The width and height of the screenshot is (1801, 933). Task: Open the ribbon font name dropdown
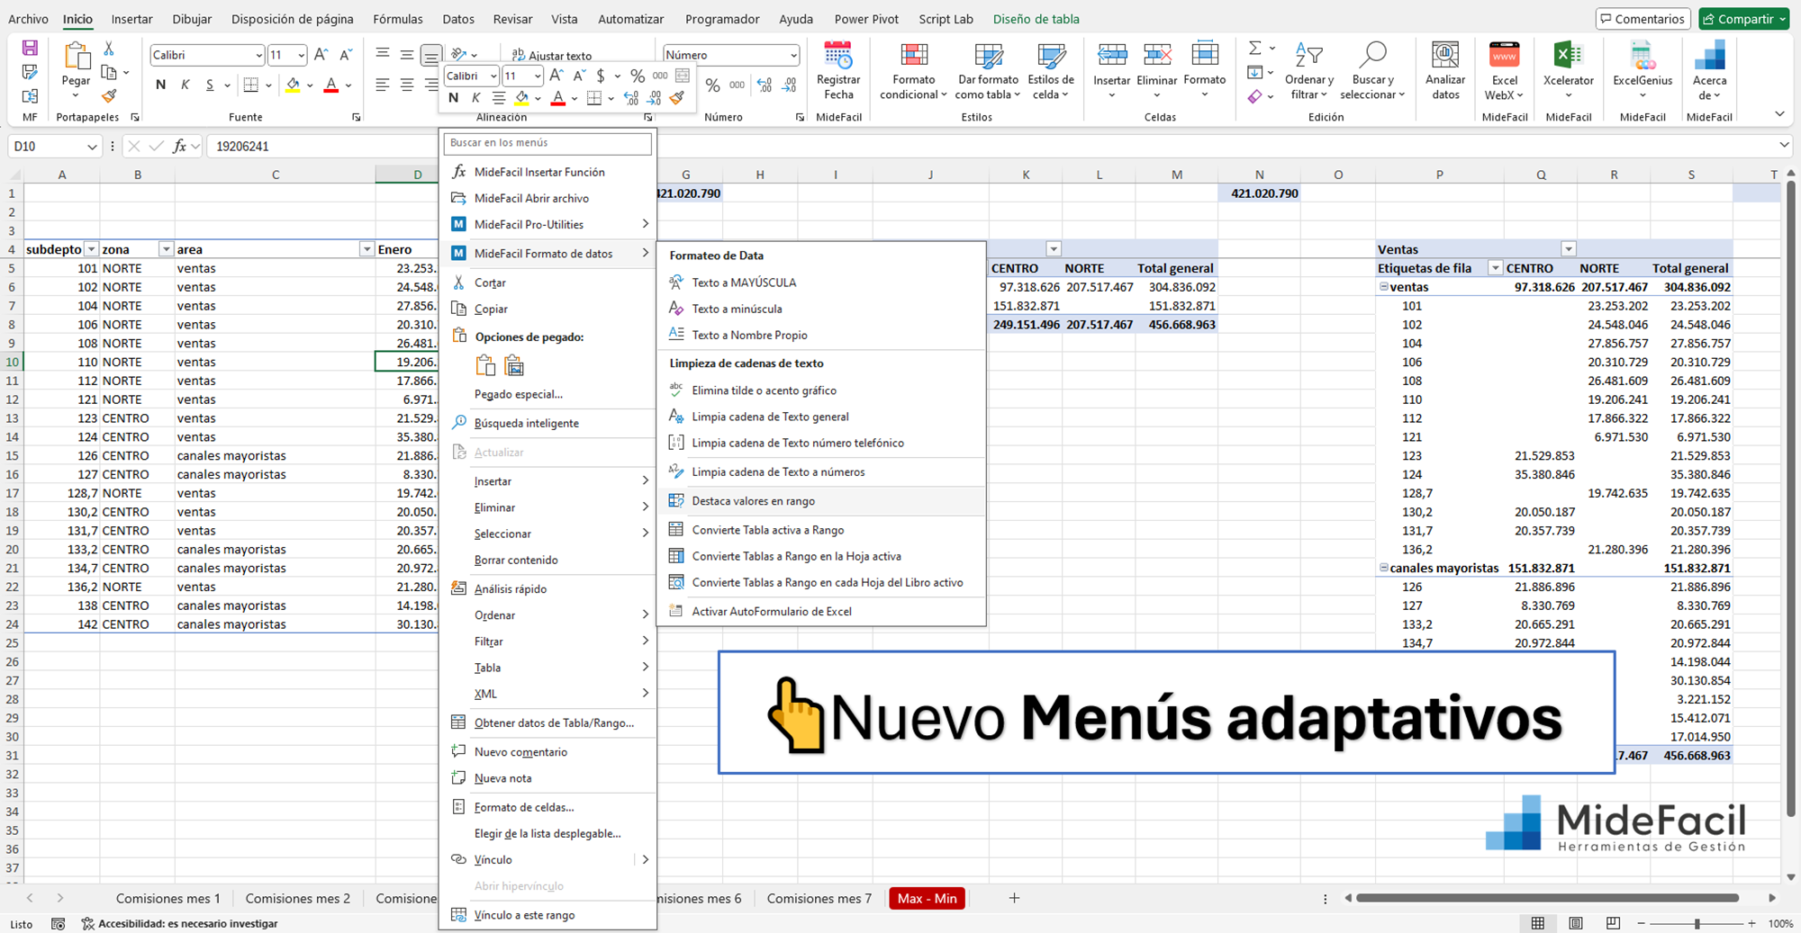[x=258, y=55]
